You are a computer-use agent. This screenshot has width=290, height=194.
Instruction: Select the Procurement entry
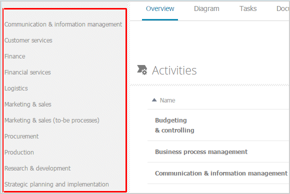pos(21,136)
